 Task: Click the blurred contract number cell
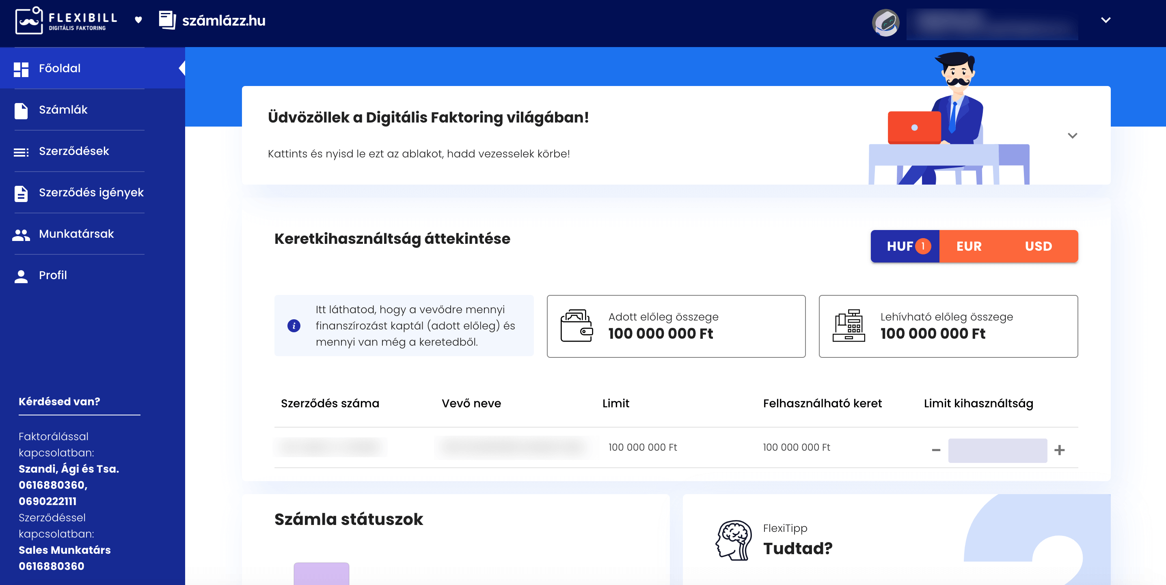tap(330, 447)
